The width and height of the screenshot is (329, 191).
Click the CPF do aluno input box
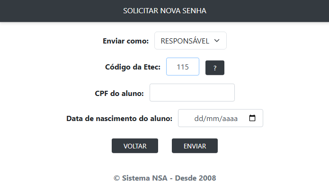click(x=192, y=93)
